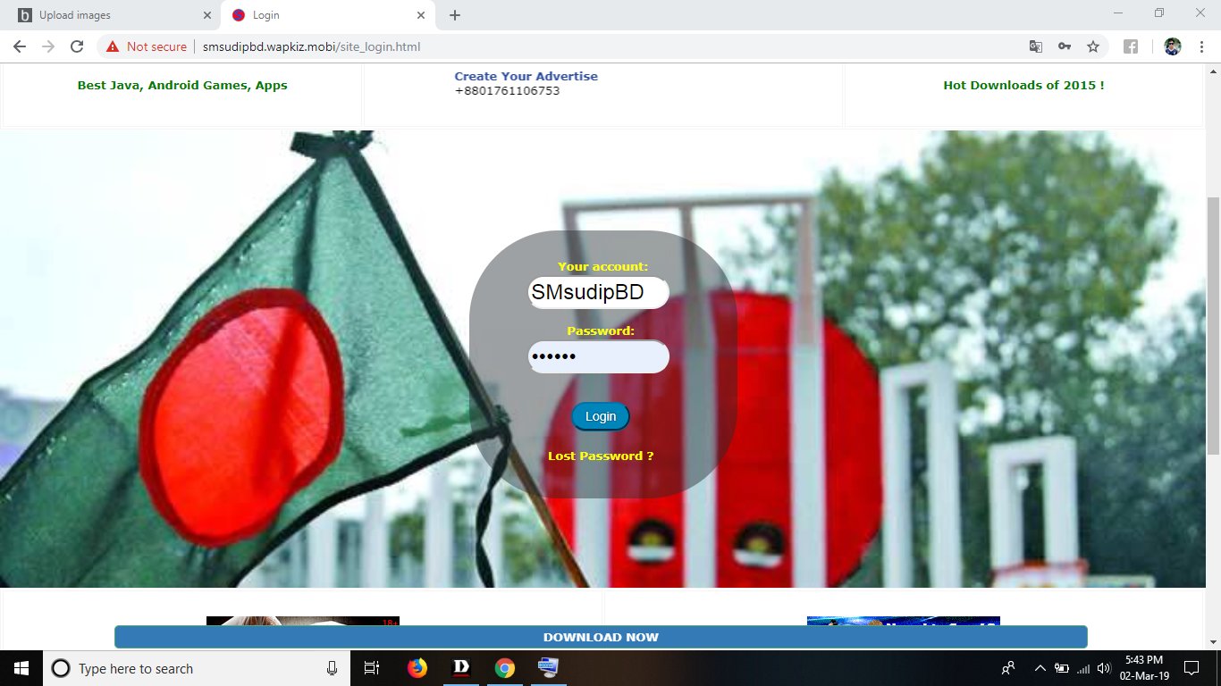Open the volume speaker control

1103,668
